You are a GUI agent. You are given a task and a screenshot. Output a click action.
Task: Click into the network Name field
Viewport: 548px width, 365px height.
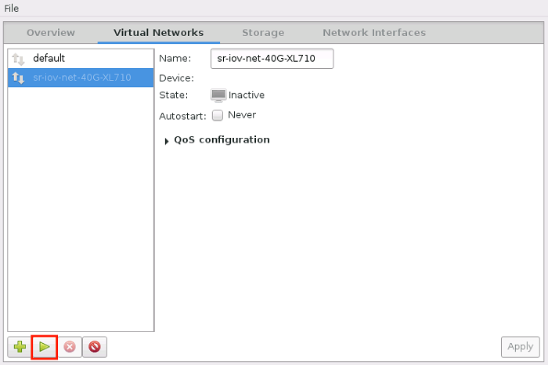(272, 59)
